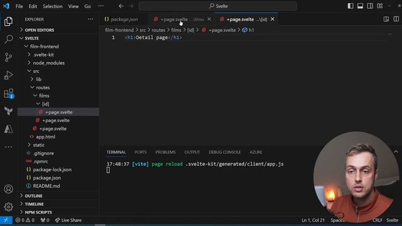
Task: Show additional views ellipsis in activity bar
Action: coord(8,147)
